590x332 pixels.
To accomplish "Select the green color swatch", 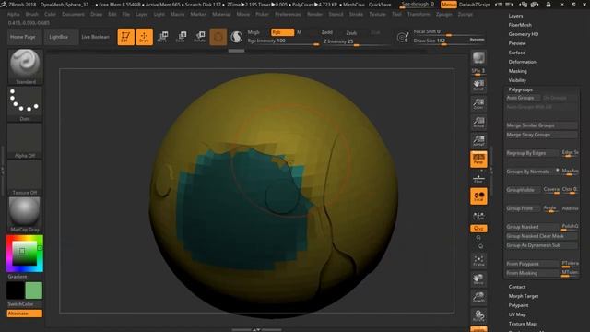I will pos(34,290).
